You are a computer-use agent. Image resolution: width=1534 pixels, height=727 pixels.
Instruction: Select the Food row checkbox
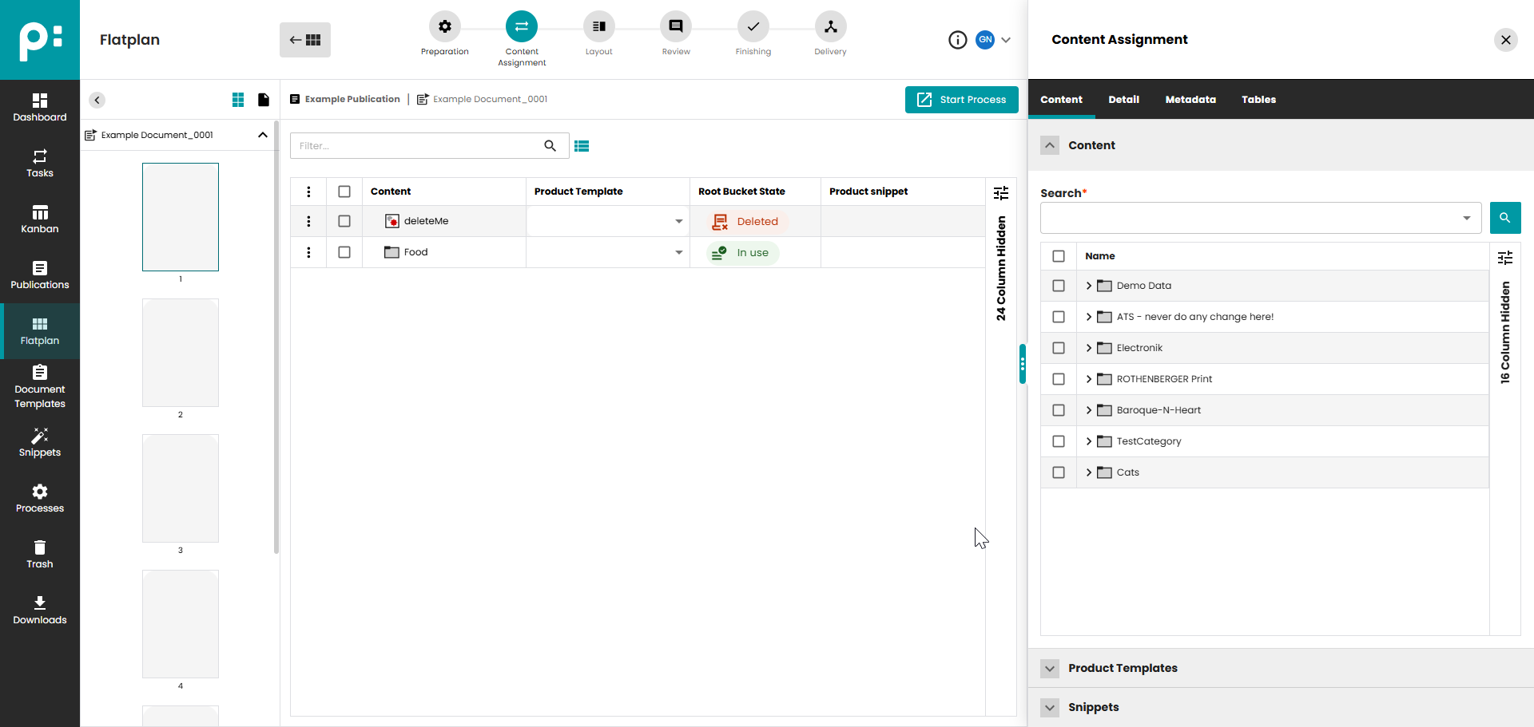pos(344,252)
